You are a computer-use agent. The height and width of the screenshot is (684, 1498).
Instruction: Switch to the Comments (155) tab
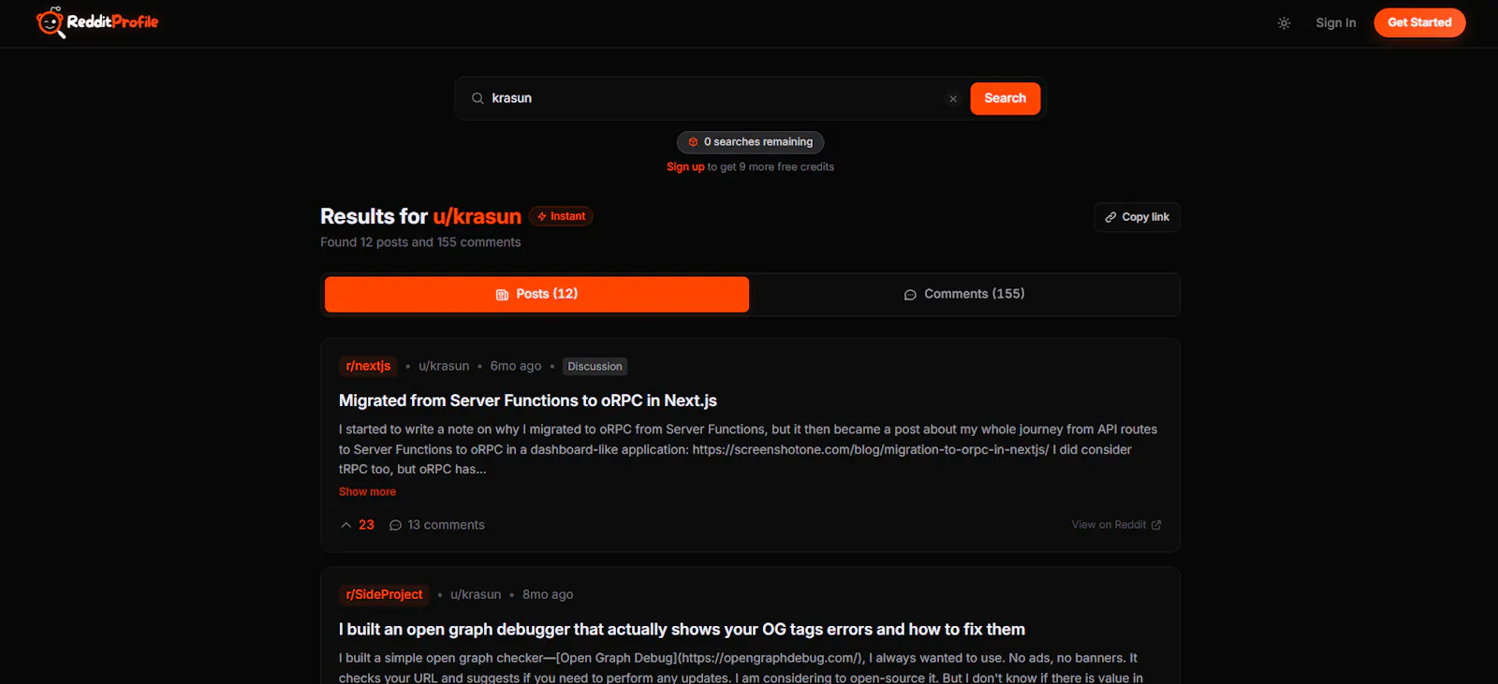tap(964, 294)
